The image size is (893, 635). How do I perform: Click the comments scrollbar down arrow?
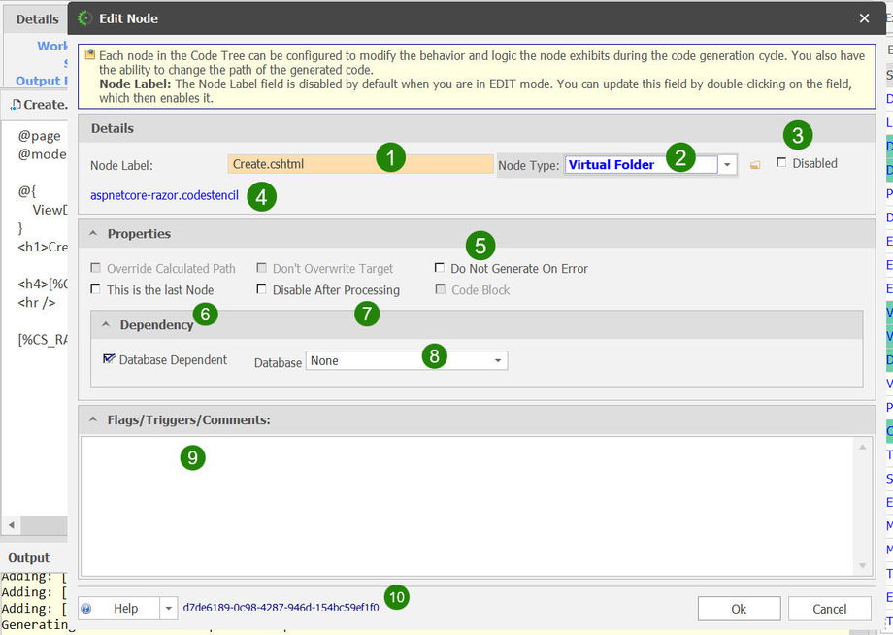(862, 565)
